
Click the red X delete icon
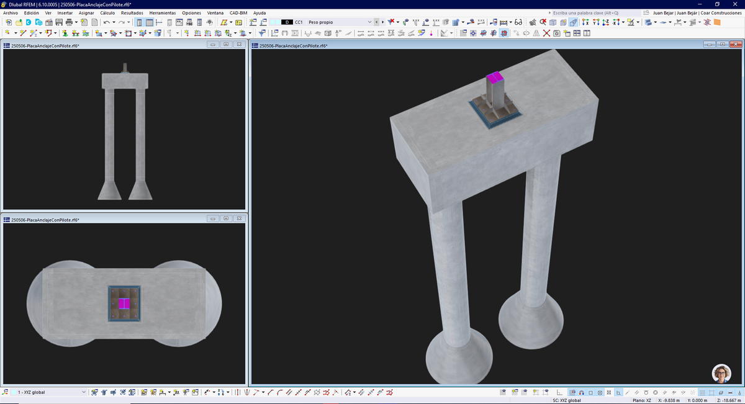[x=547, y=33]
